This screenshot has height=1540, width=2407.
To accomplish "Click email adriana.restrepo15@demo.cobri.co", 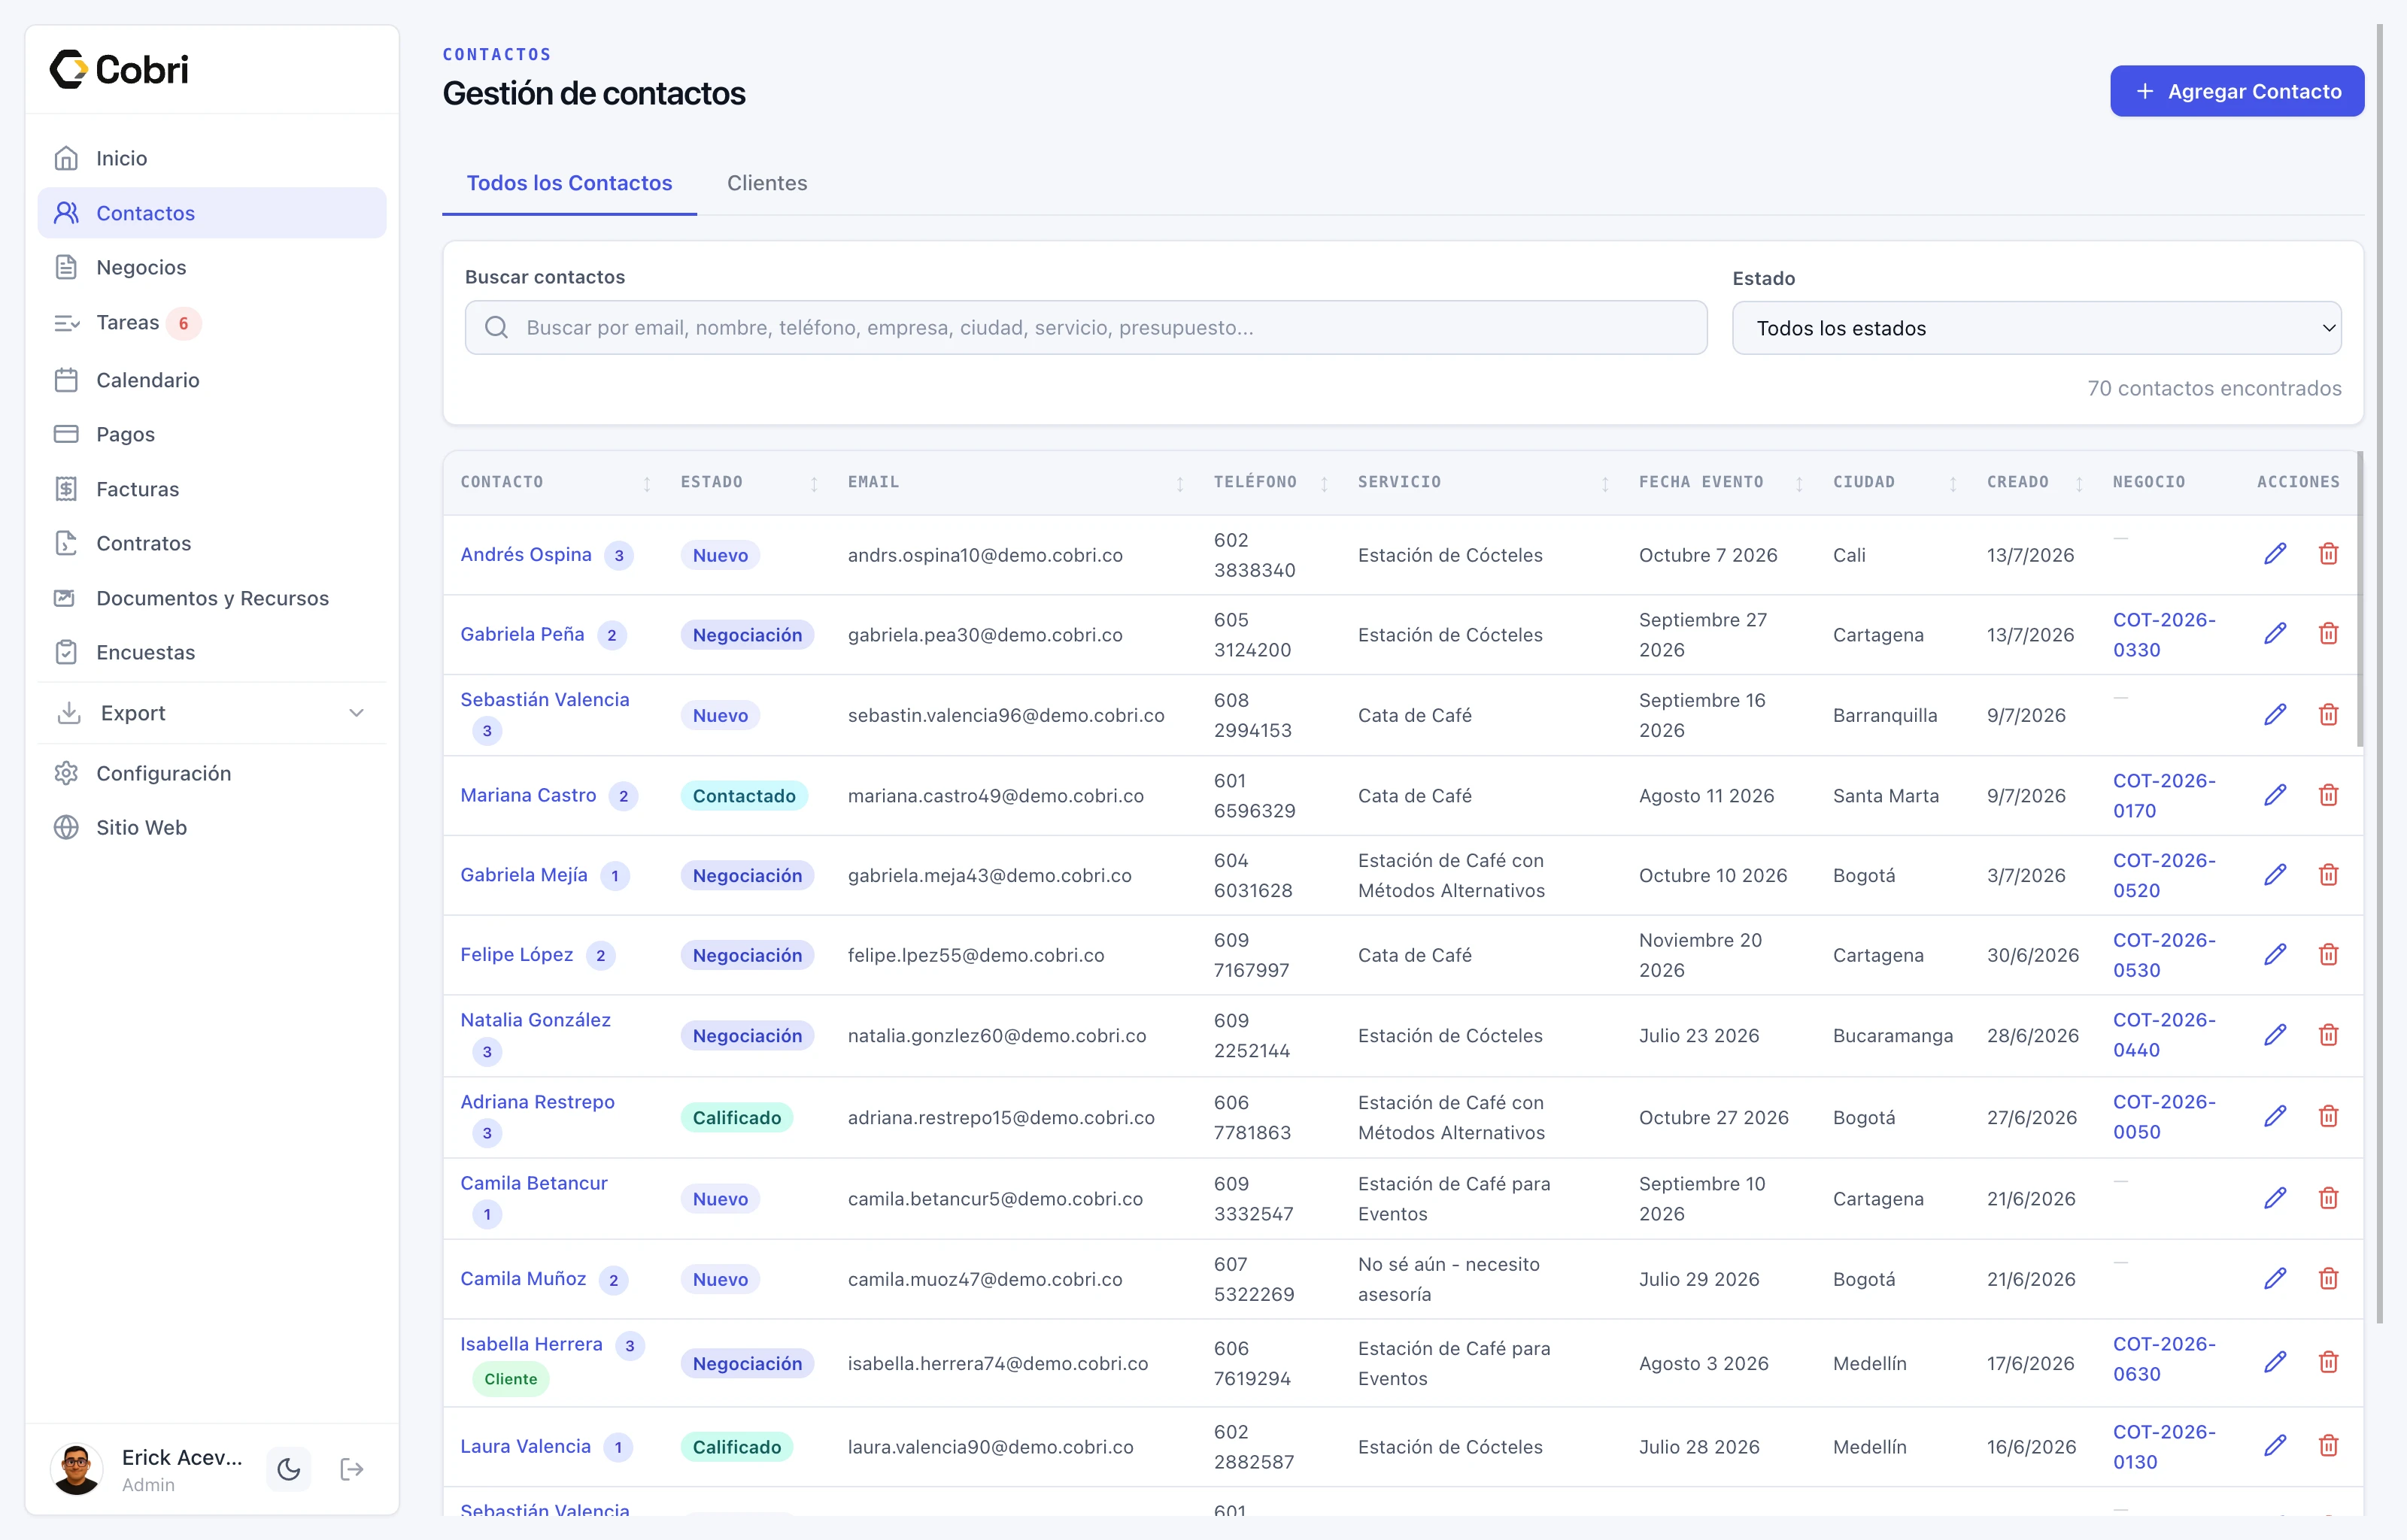I will pos(1001,1117).
